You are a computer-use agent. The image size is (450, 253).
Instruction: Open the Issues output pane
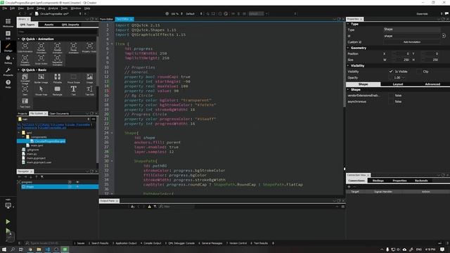(79, 243)
